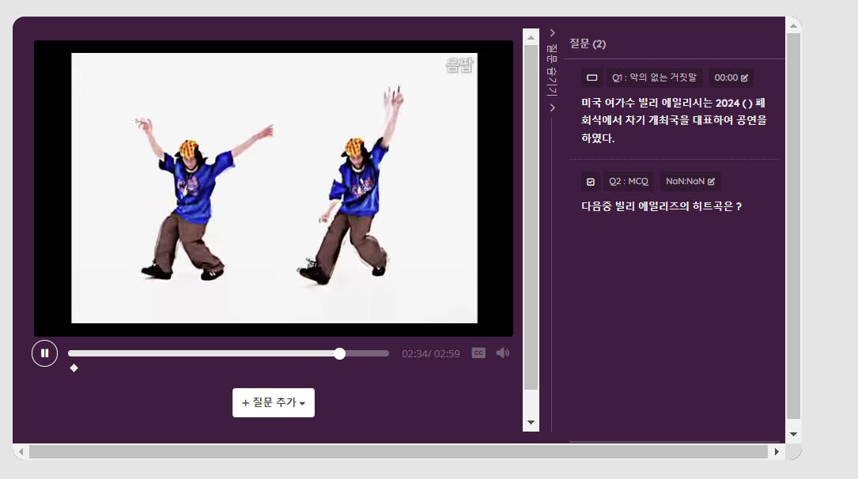858x479 pixels.
Task: Open Q2 text '다음중 빌리 에일리즈의 히트곡은 ?'
Action: coord(662,206)
